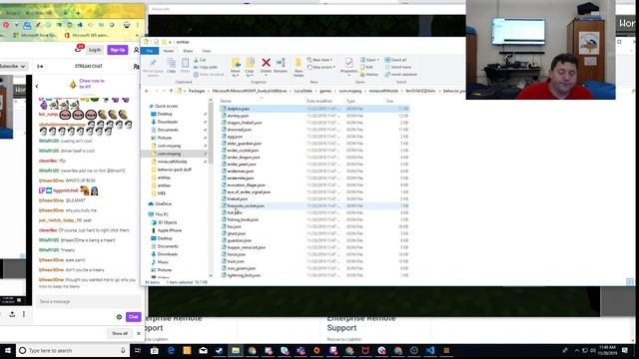
Task: Open Apple iPhone in navigation pane
Action: [x=170, y=230]
